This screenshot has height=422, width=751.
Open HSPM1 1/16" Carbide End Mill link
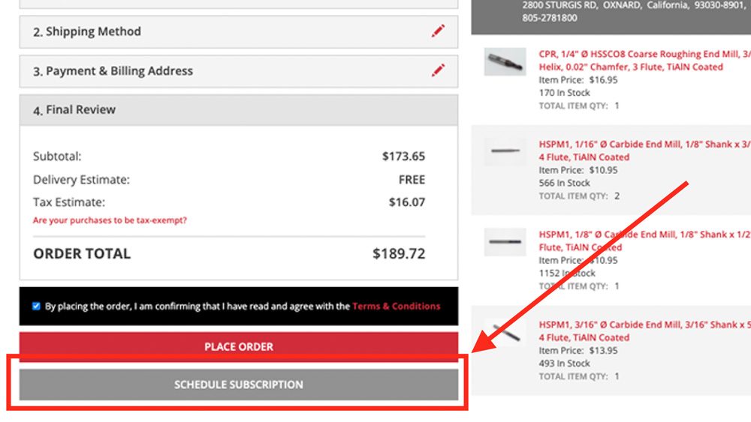coord(644,151)
